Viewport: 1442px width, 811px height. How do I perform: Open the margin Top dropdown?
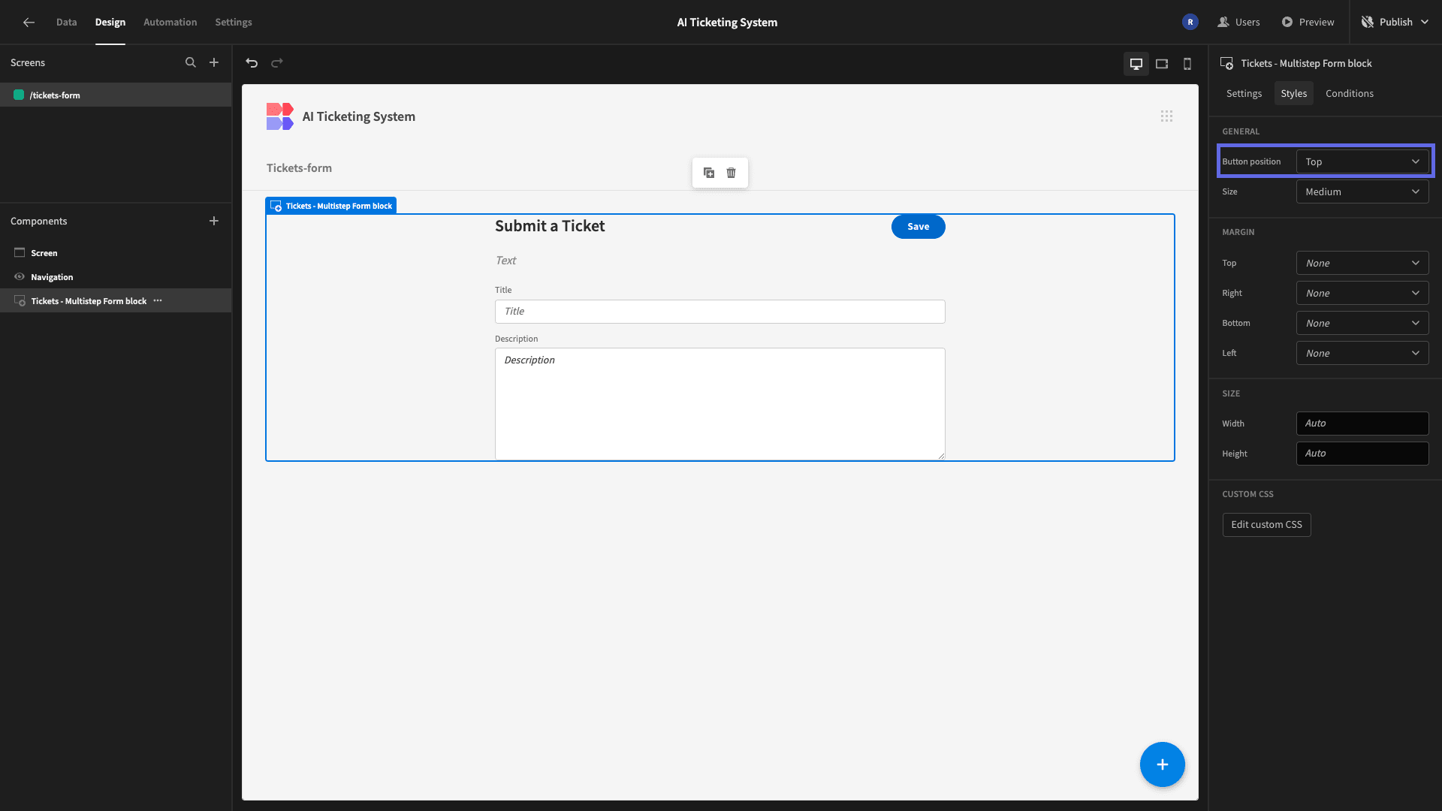(1362, 263)
